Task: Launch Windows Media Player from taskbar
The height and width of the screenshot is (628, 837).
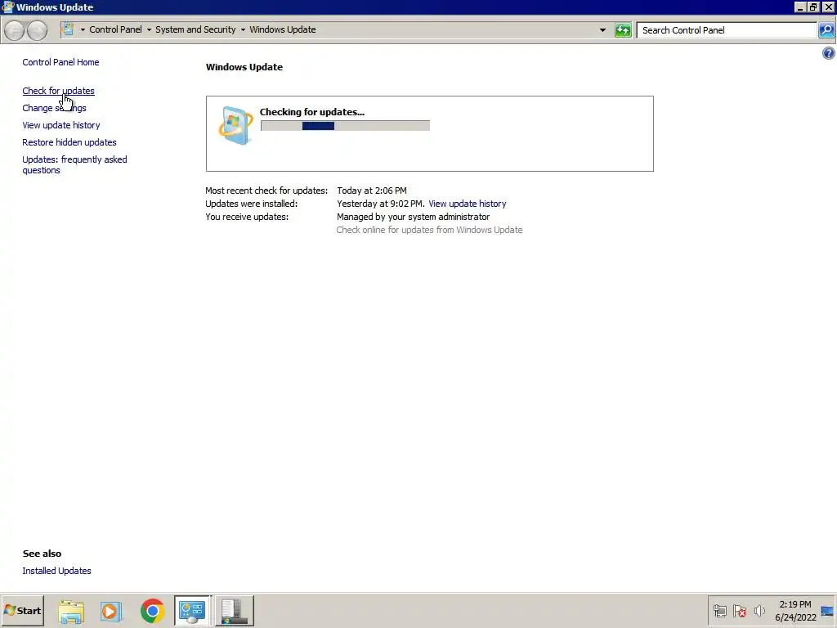Action: pyautogui.click(x=111, y=611)
